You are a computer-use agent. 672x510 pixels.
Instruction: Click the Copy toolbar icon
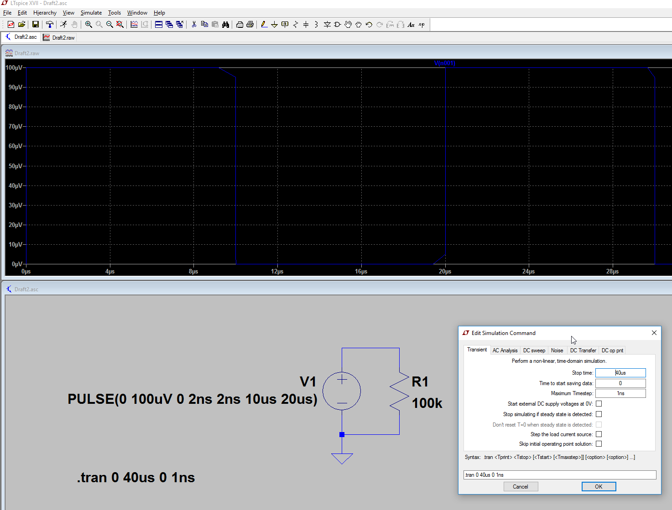click(204, 25)
